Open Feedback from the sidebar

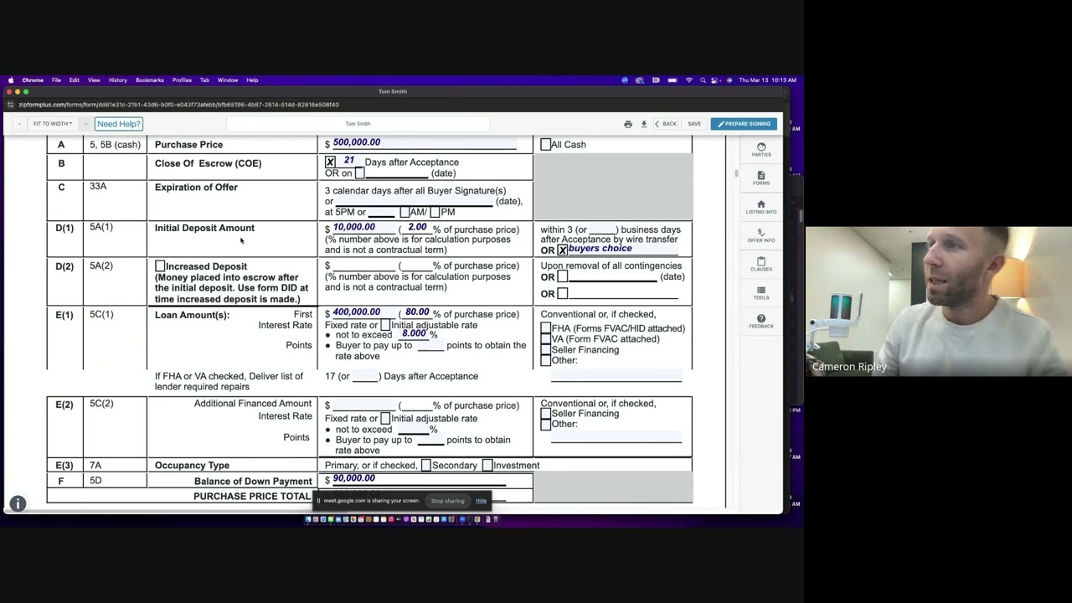point(760,321)
